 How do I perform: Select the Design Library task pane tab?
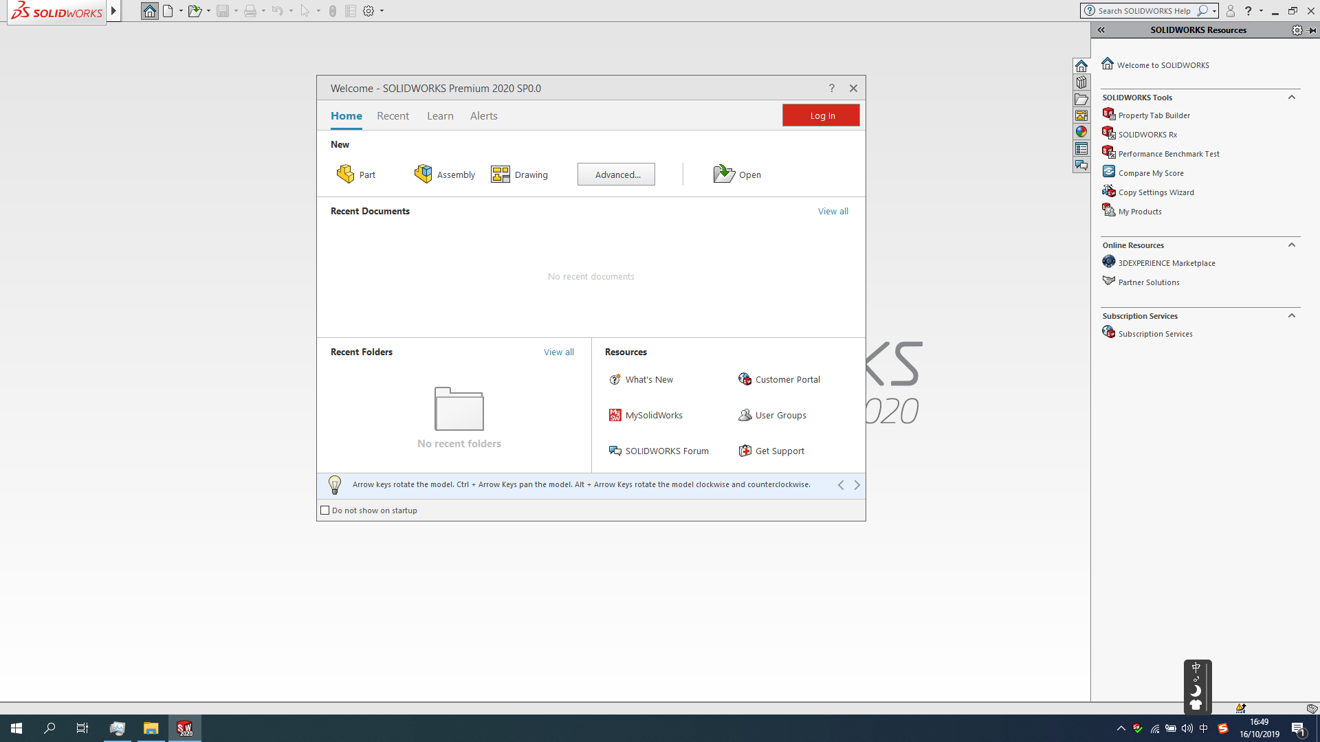tap(1081, 82)
